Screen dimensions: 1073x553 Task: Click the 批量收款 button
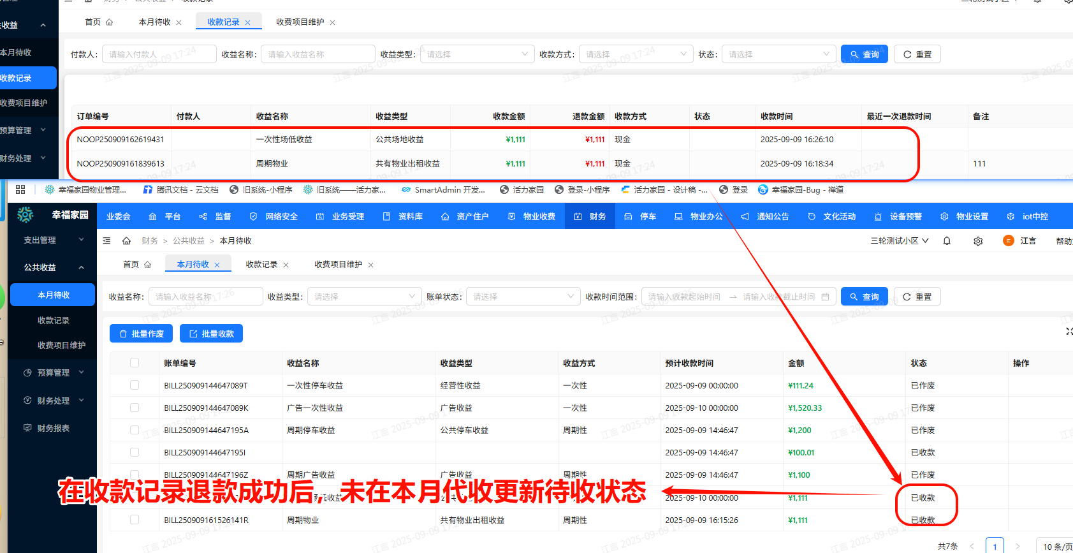click(211, 334)
